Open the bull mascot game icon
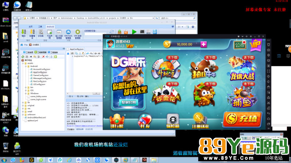Screen dimensions: 291x163 pyautogui.click(x=204, y=95)
